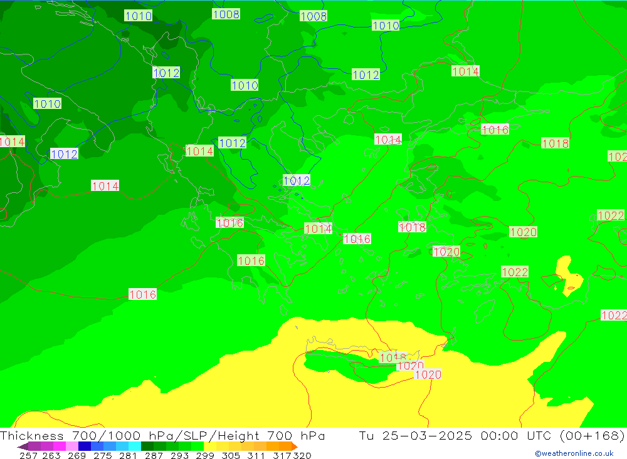Pick the brightest green legend swatch
627x459 pixels.
[198, 446]
